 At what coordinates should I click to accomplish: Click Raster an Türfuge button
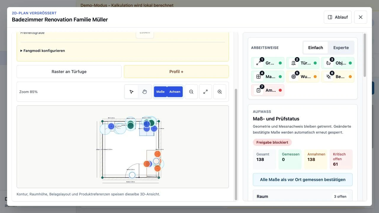(x=69, y=72)
